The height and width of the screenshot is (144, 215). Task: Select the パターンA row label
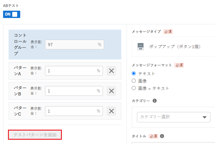[x=20, y=71]
